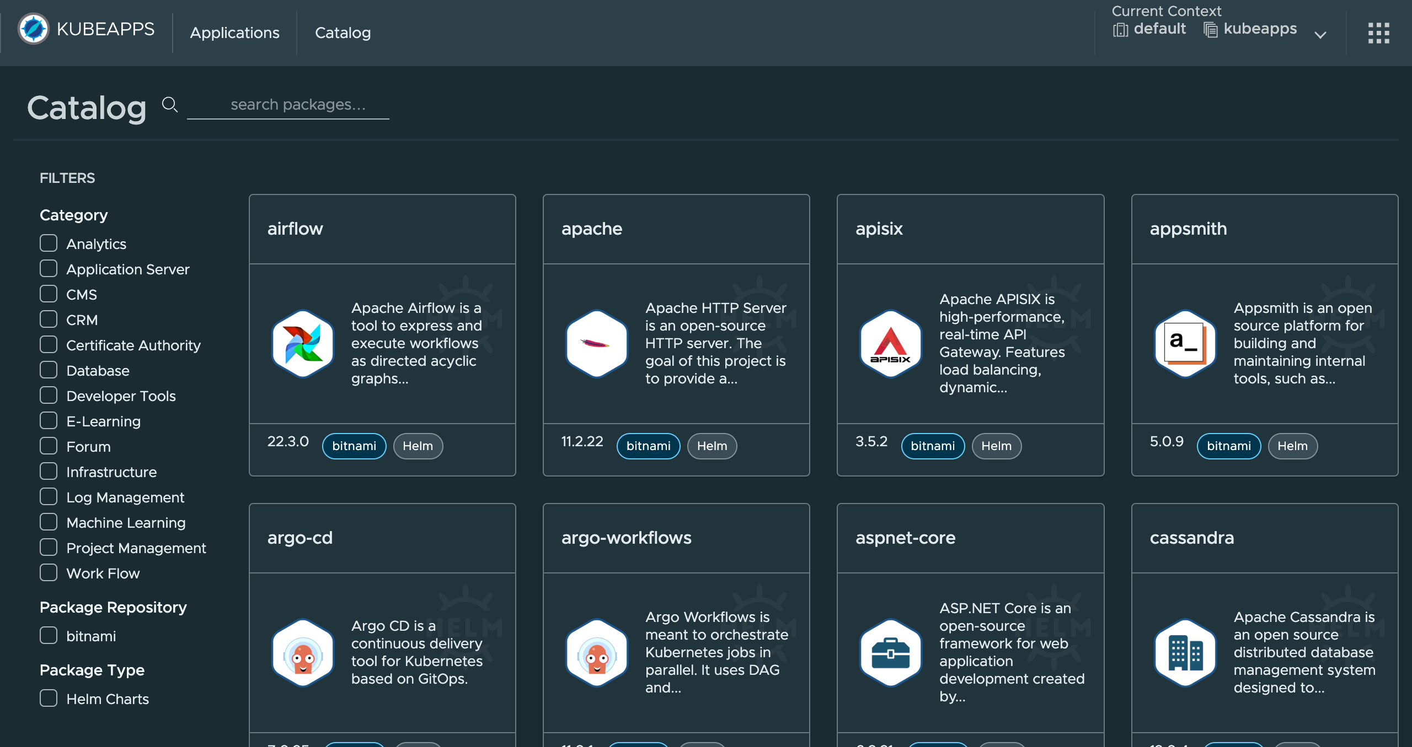Image resolution: width=1412 pixels, height=747 pixels.
Task: Check the Developer Tools filter
Action: pyautogui.click(x=49, y=395)
